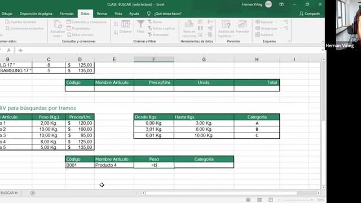This screenshot has height=203, width=361.
Task: Click Volver a aplicar filter
Action: (161, 28)
